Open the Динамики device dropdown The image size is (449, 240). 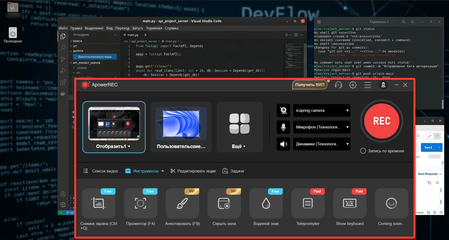[x=322, y=144]
